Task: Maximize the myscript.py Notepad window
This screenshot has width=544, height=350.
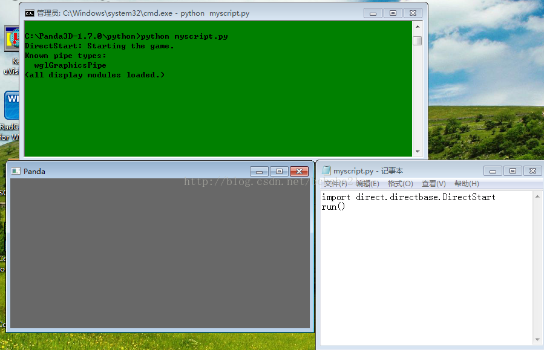Action: click(x=513, y=171)
